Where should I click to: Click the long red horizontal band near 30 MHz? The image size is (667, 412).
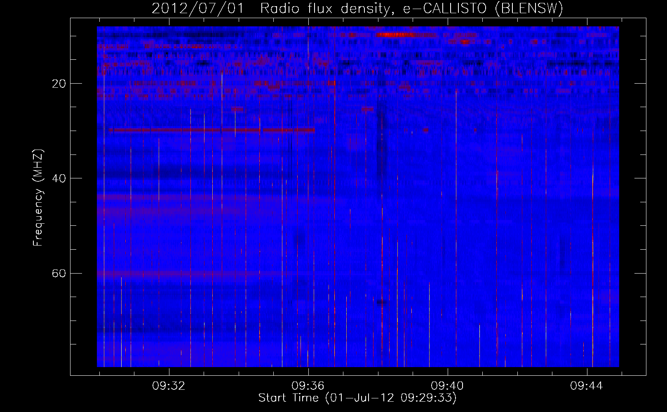tap(212, 130)
